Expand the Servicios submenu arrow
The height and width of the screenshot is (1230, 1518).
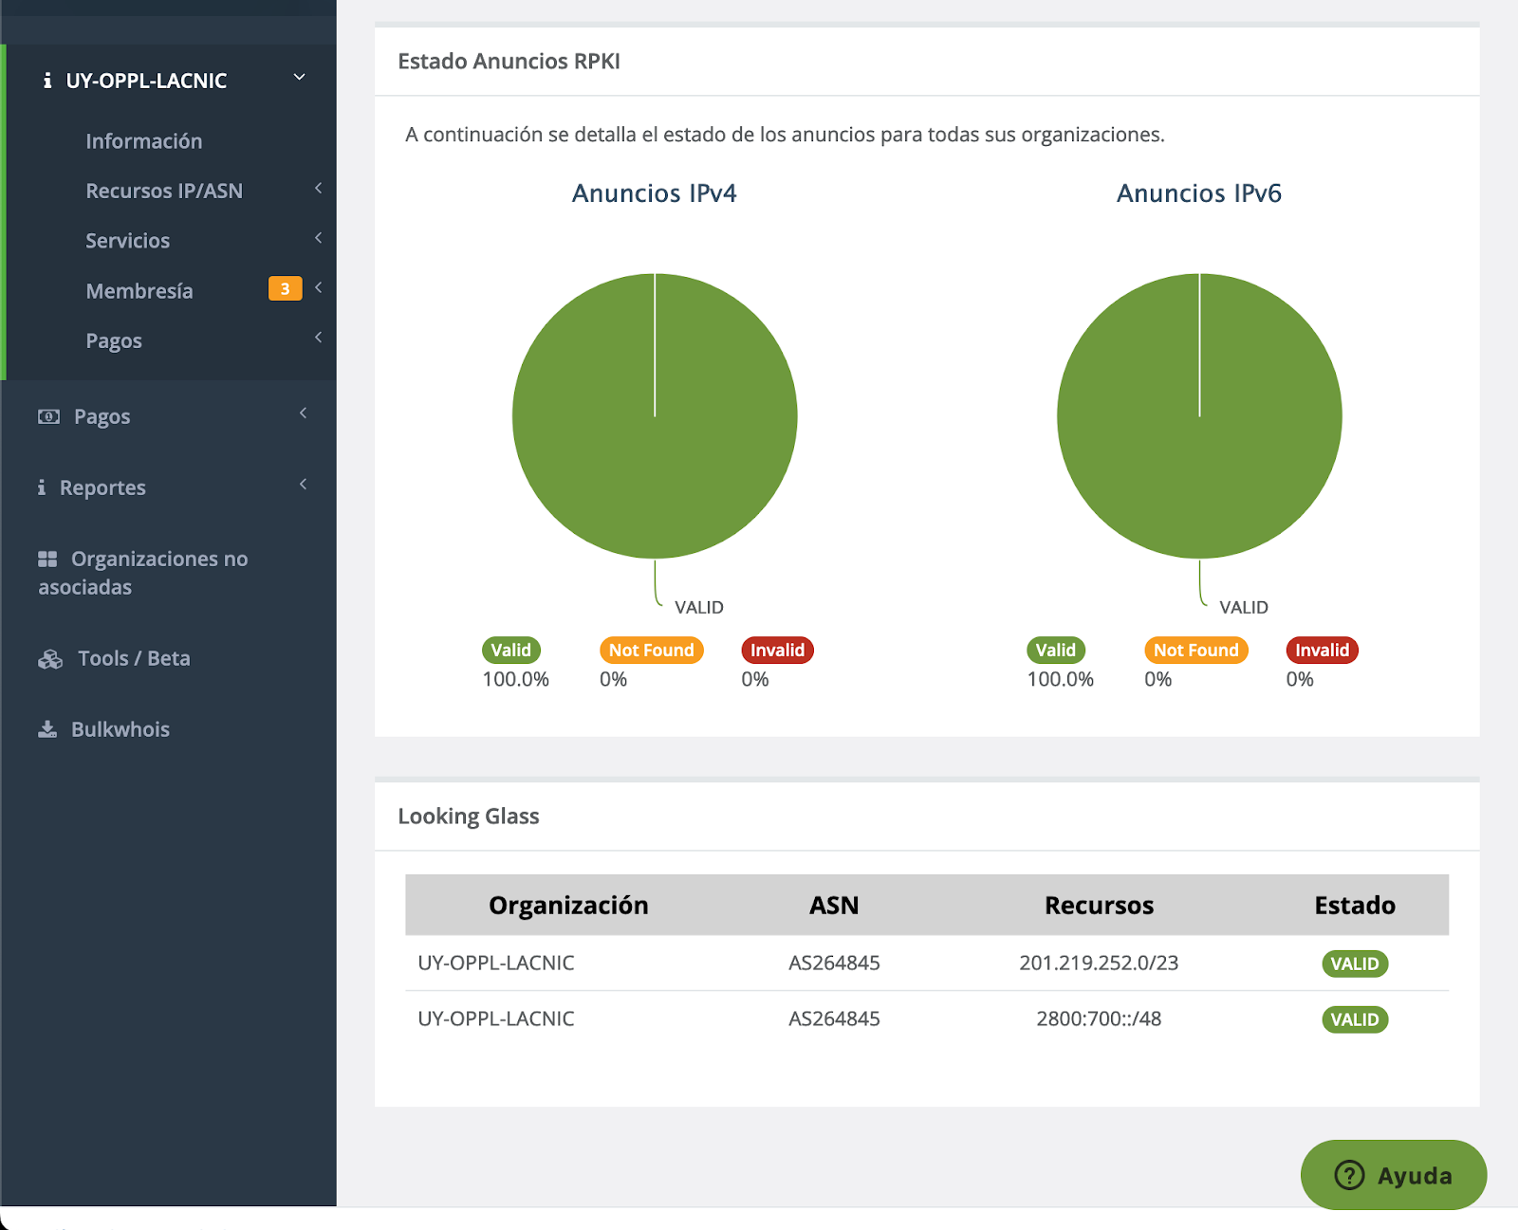[318, 238]
